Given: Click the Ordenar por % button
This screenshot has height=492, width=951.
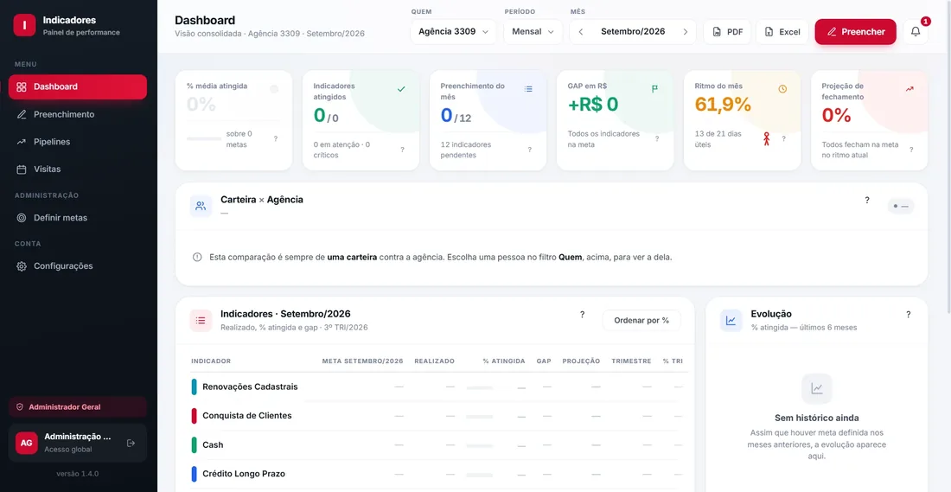Looking at the screenshot, I should coord(641,320).
